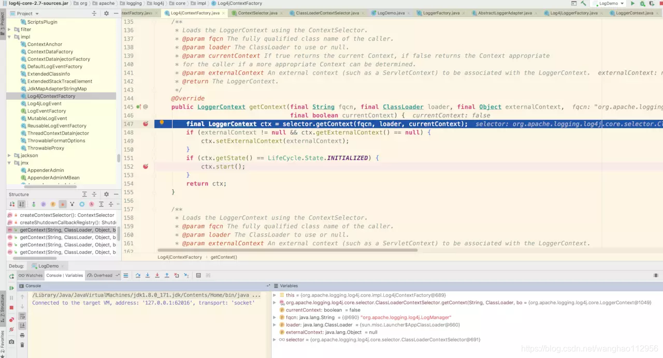Viewport: 663px width, 358px height.
Task: Toggle show fields in Structure toolbar
Action: (x=53, y=204)
